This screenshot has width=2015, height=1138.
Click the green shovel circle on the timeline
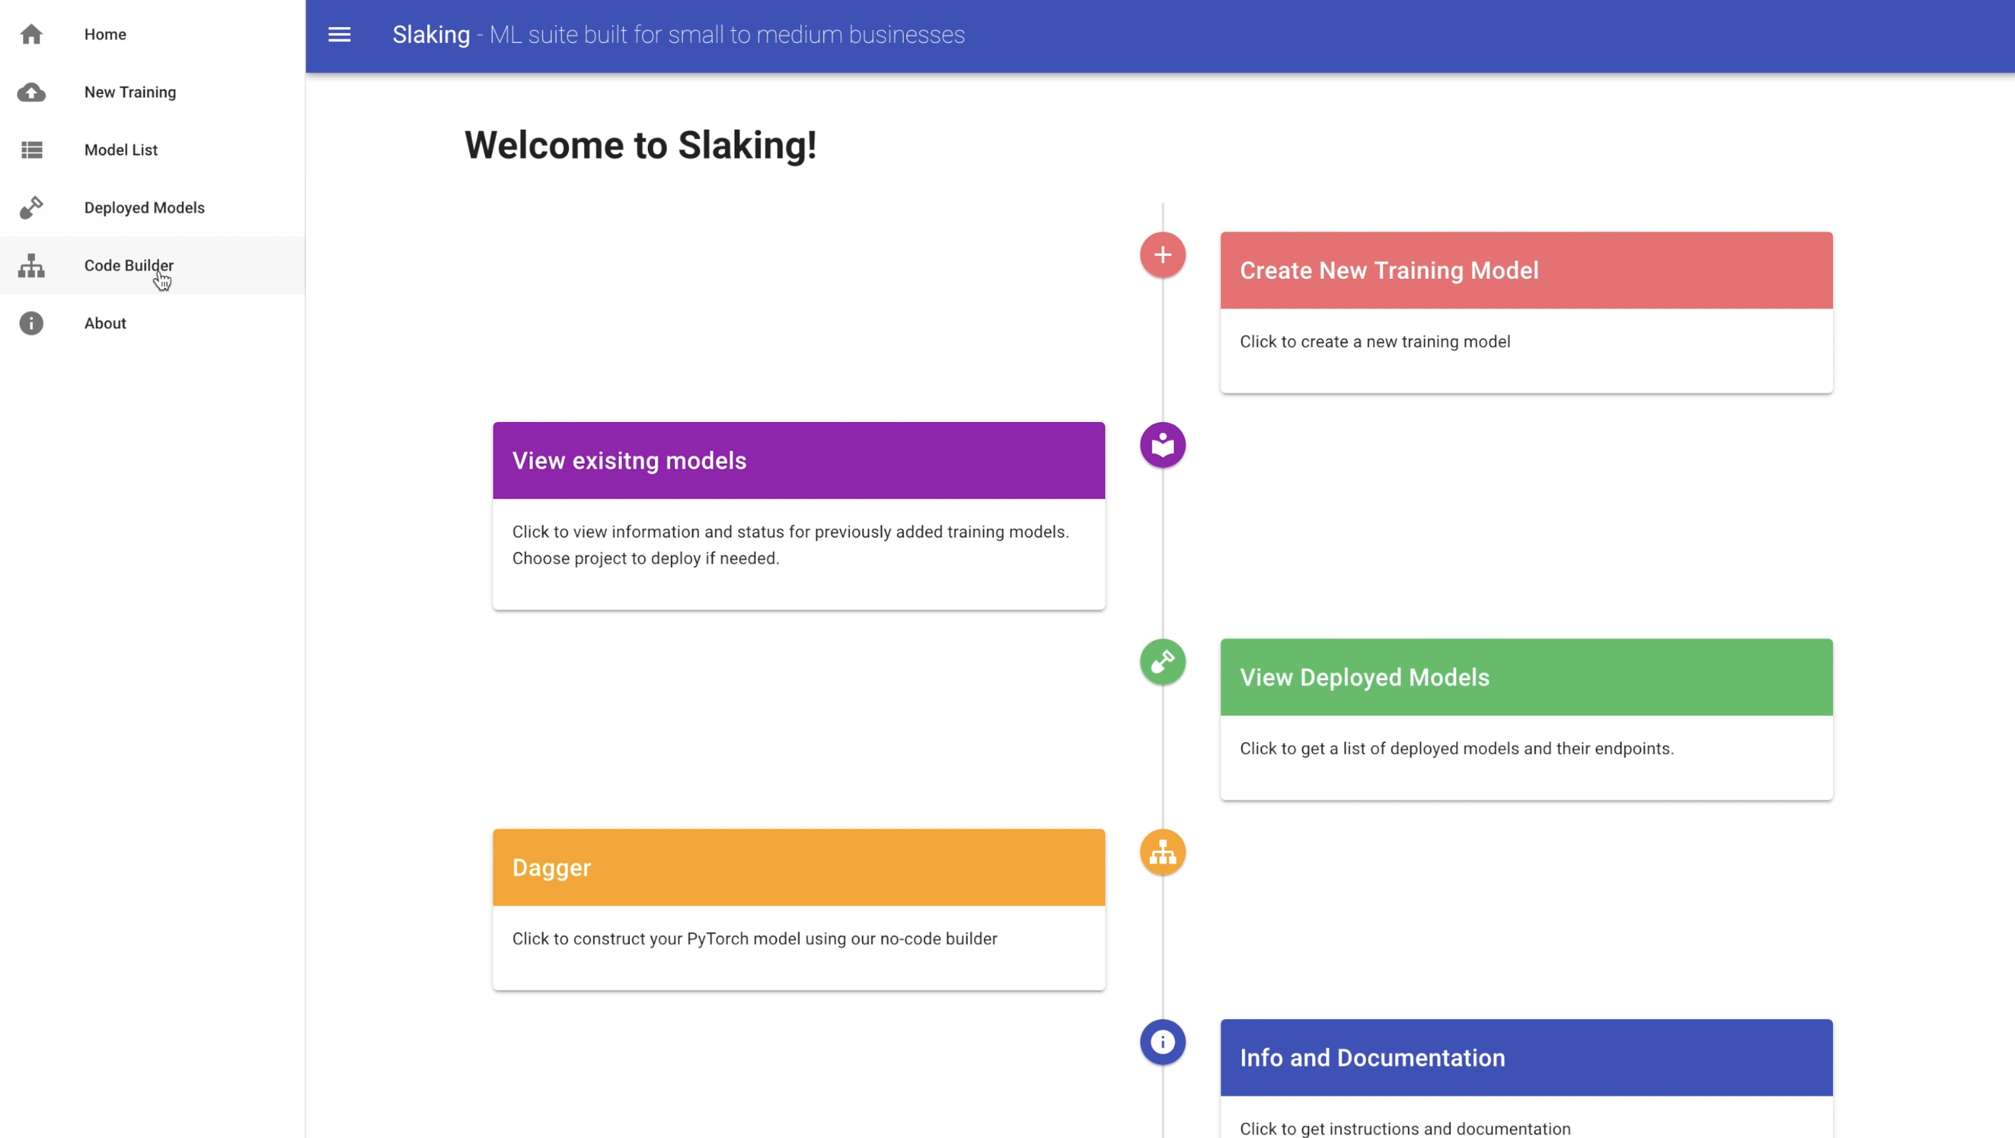point(1162,661)
